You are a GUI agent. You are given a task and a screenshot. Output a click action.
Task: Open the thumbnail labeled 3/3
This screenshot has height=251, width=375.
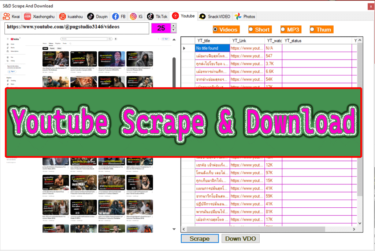coord(140,183)
